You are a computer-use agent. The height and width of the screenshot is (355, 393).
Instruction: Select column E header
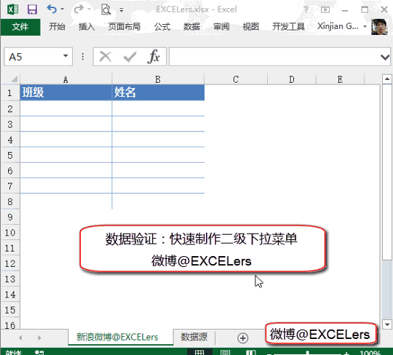point(340,79)
